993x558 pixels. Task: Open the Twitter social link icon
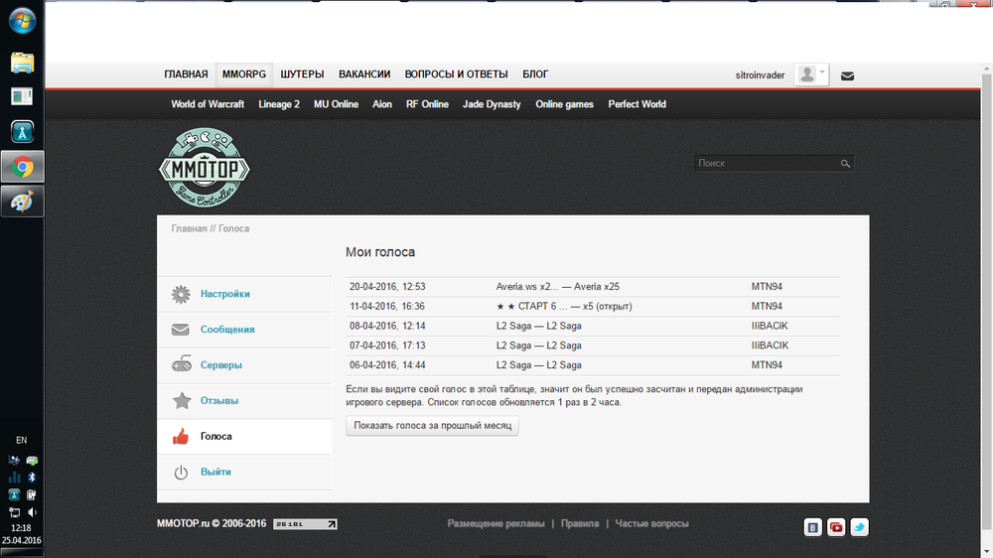pos(859,527)
